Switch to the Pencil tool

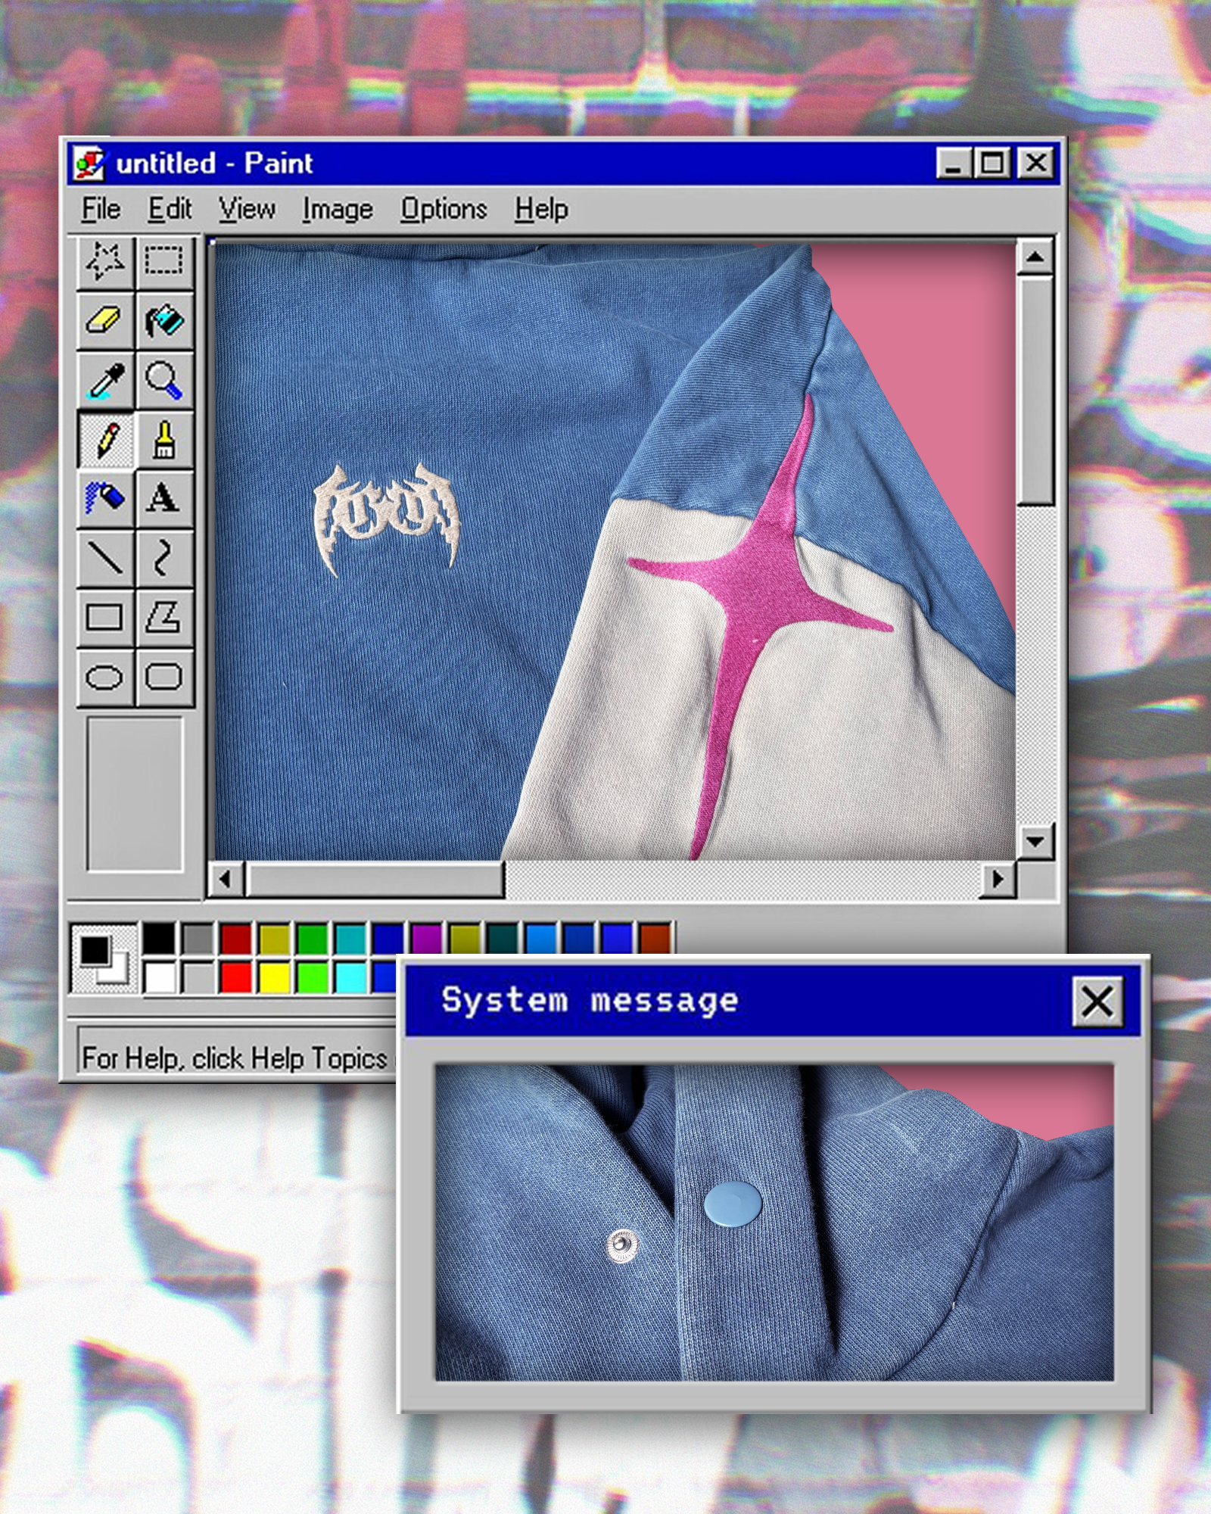[x=106, y=439]
